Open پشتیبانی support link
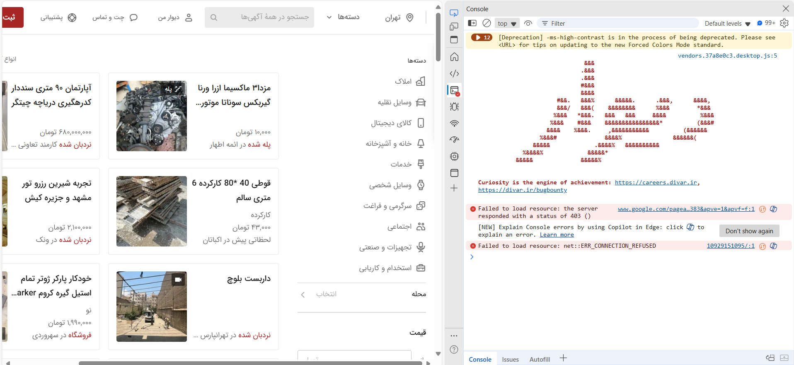794x365 pixels. (x=58, y=17)
